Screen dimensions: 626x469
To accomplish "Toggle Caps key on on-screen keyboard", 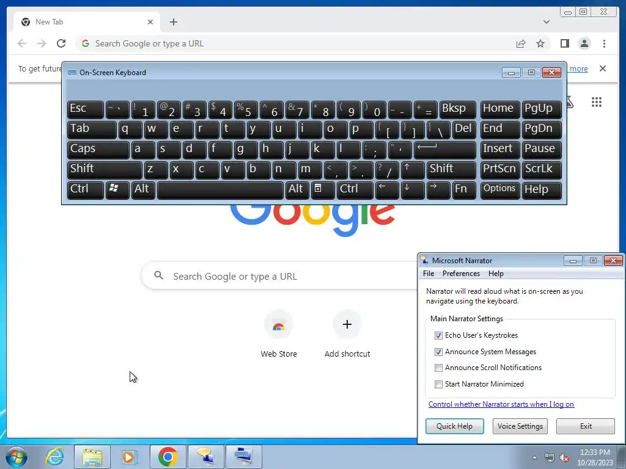I will click(98, 150).
